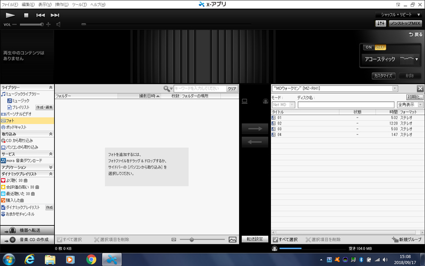
Task: Open the search options dropdown arrow
Action: (171, 89)
